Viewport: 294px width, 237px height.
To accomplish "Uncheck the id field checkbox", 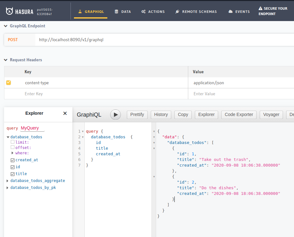I will click(13, 167).
